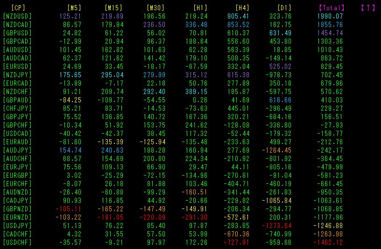
Task: Click EURNZD M15 value -191.05
Action: click(x=110, y=217)
